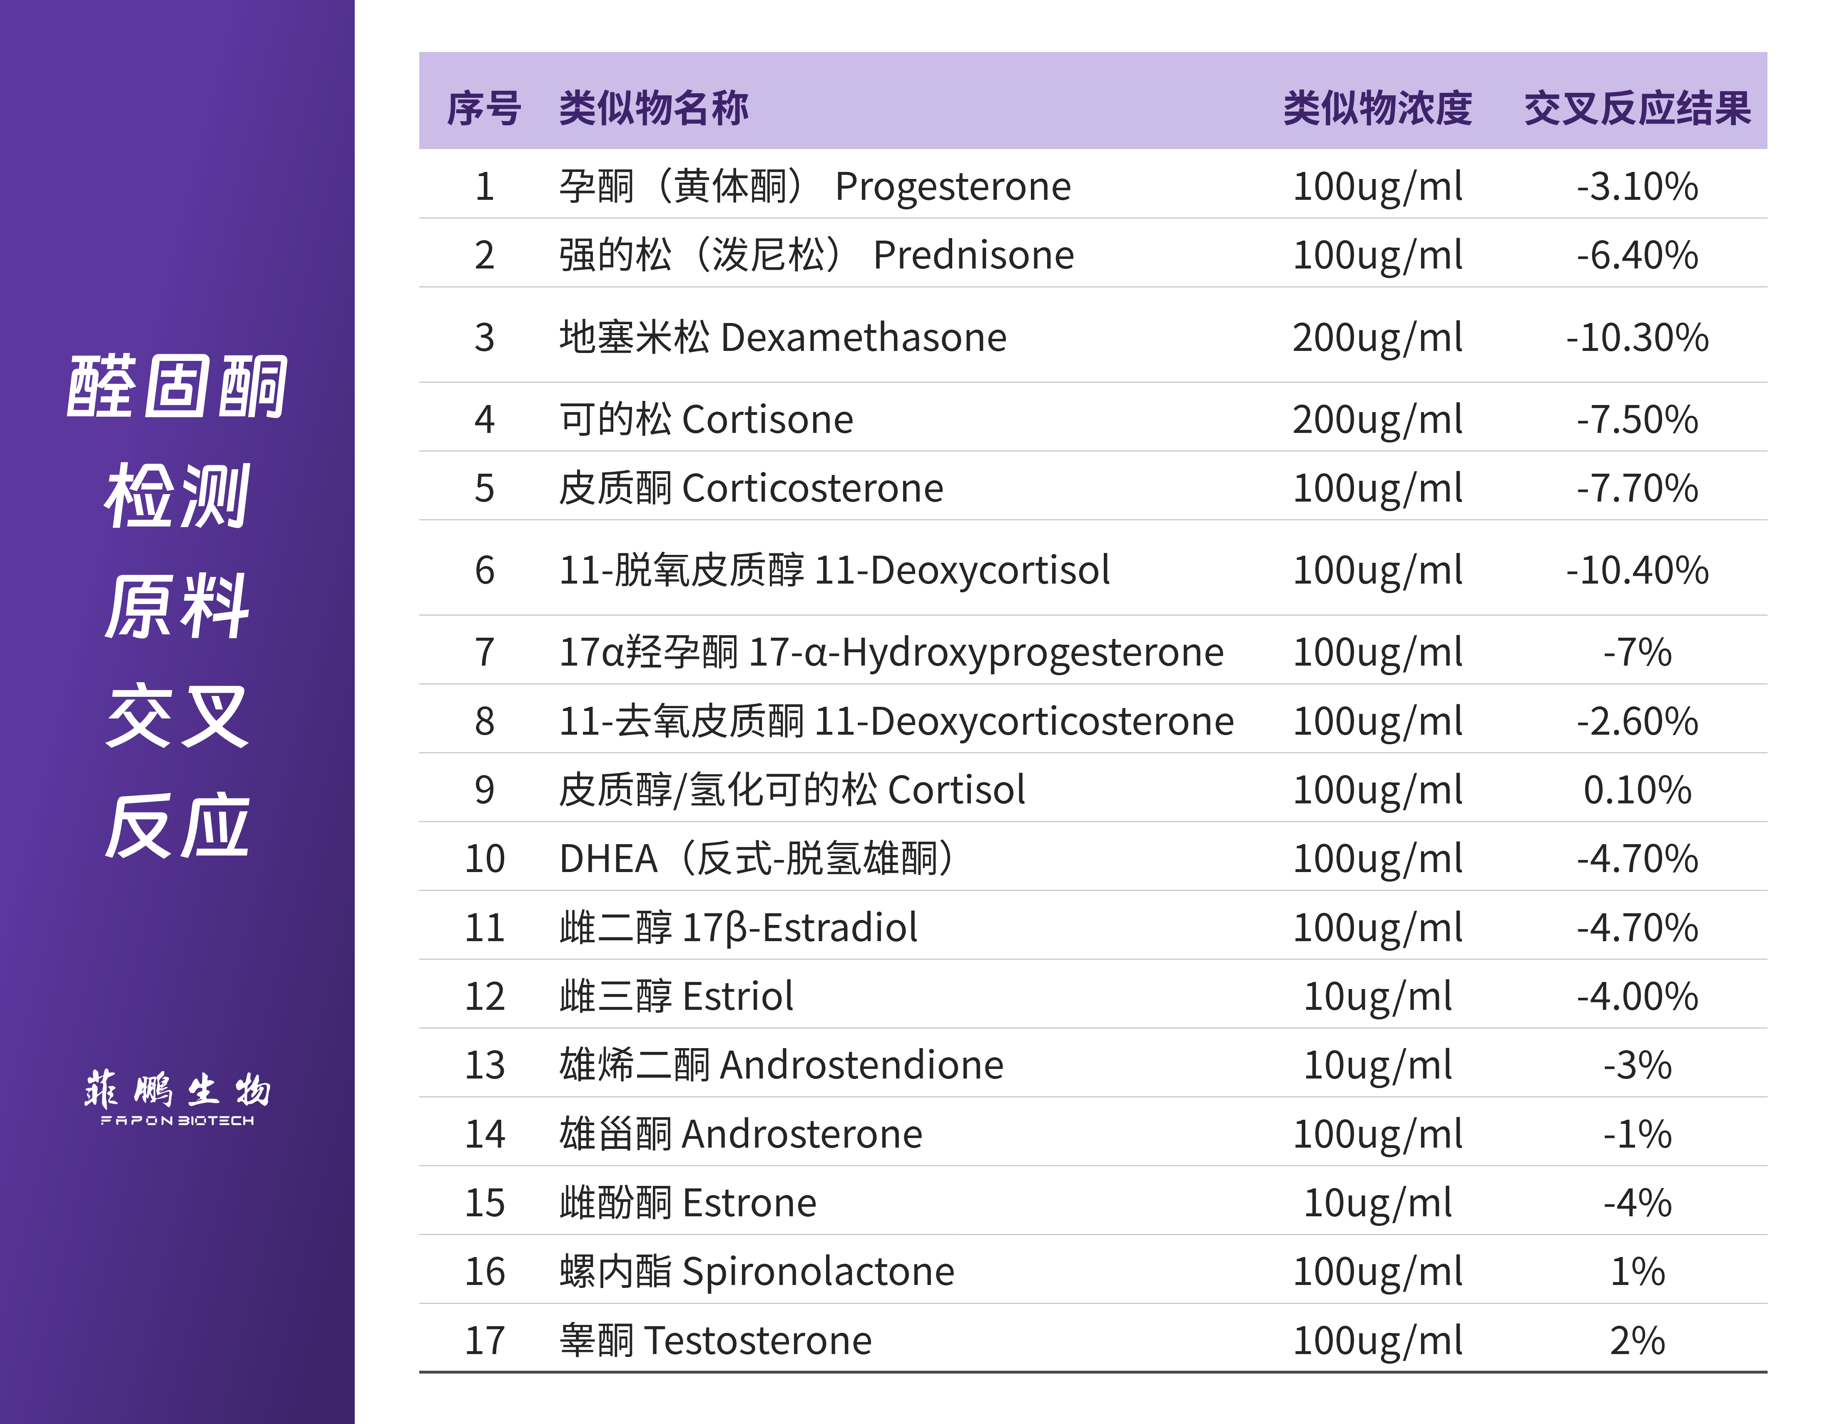Click the 醛固酮 sidebar title text
Image resolution: width=1832 pixels, height=1424 pixels.
pos(177,387)
